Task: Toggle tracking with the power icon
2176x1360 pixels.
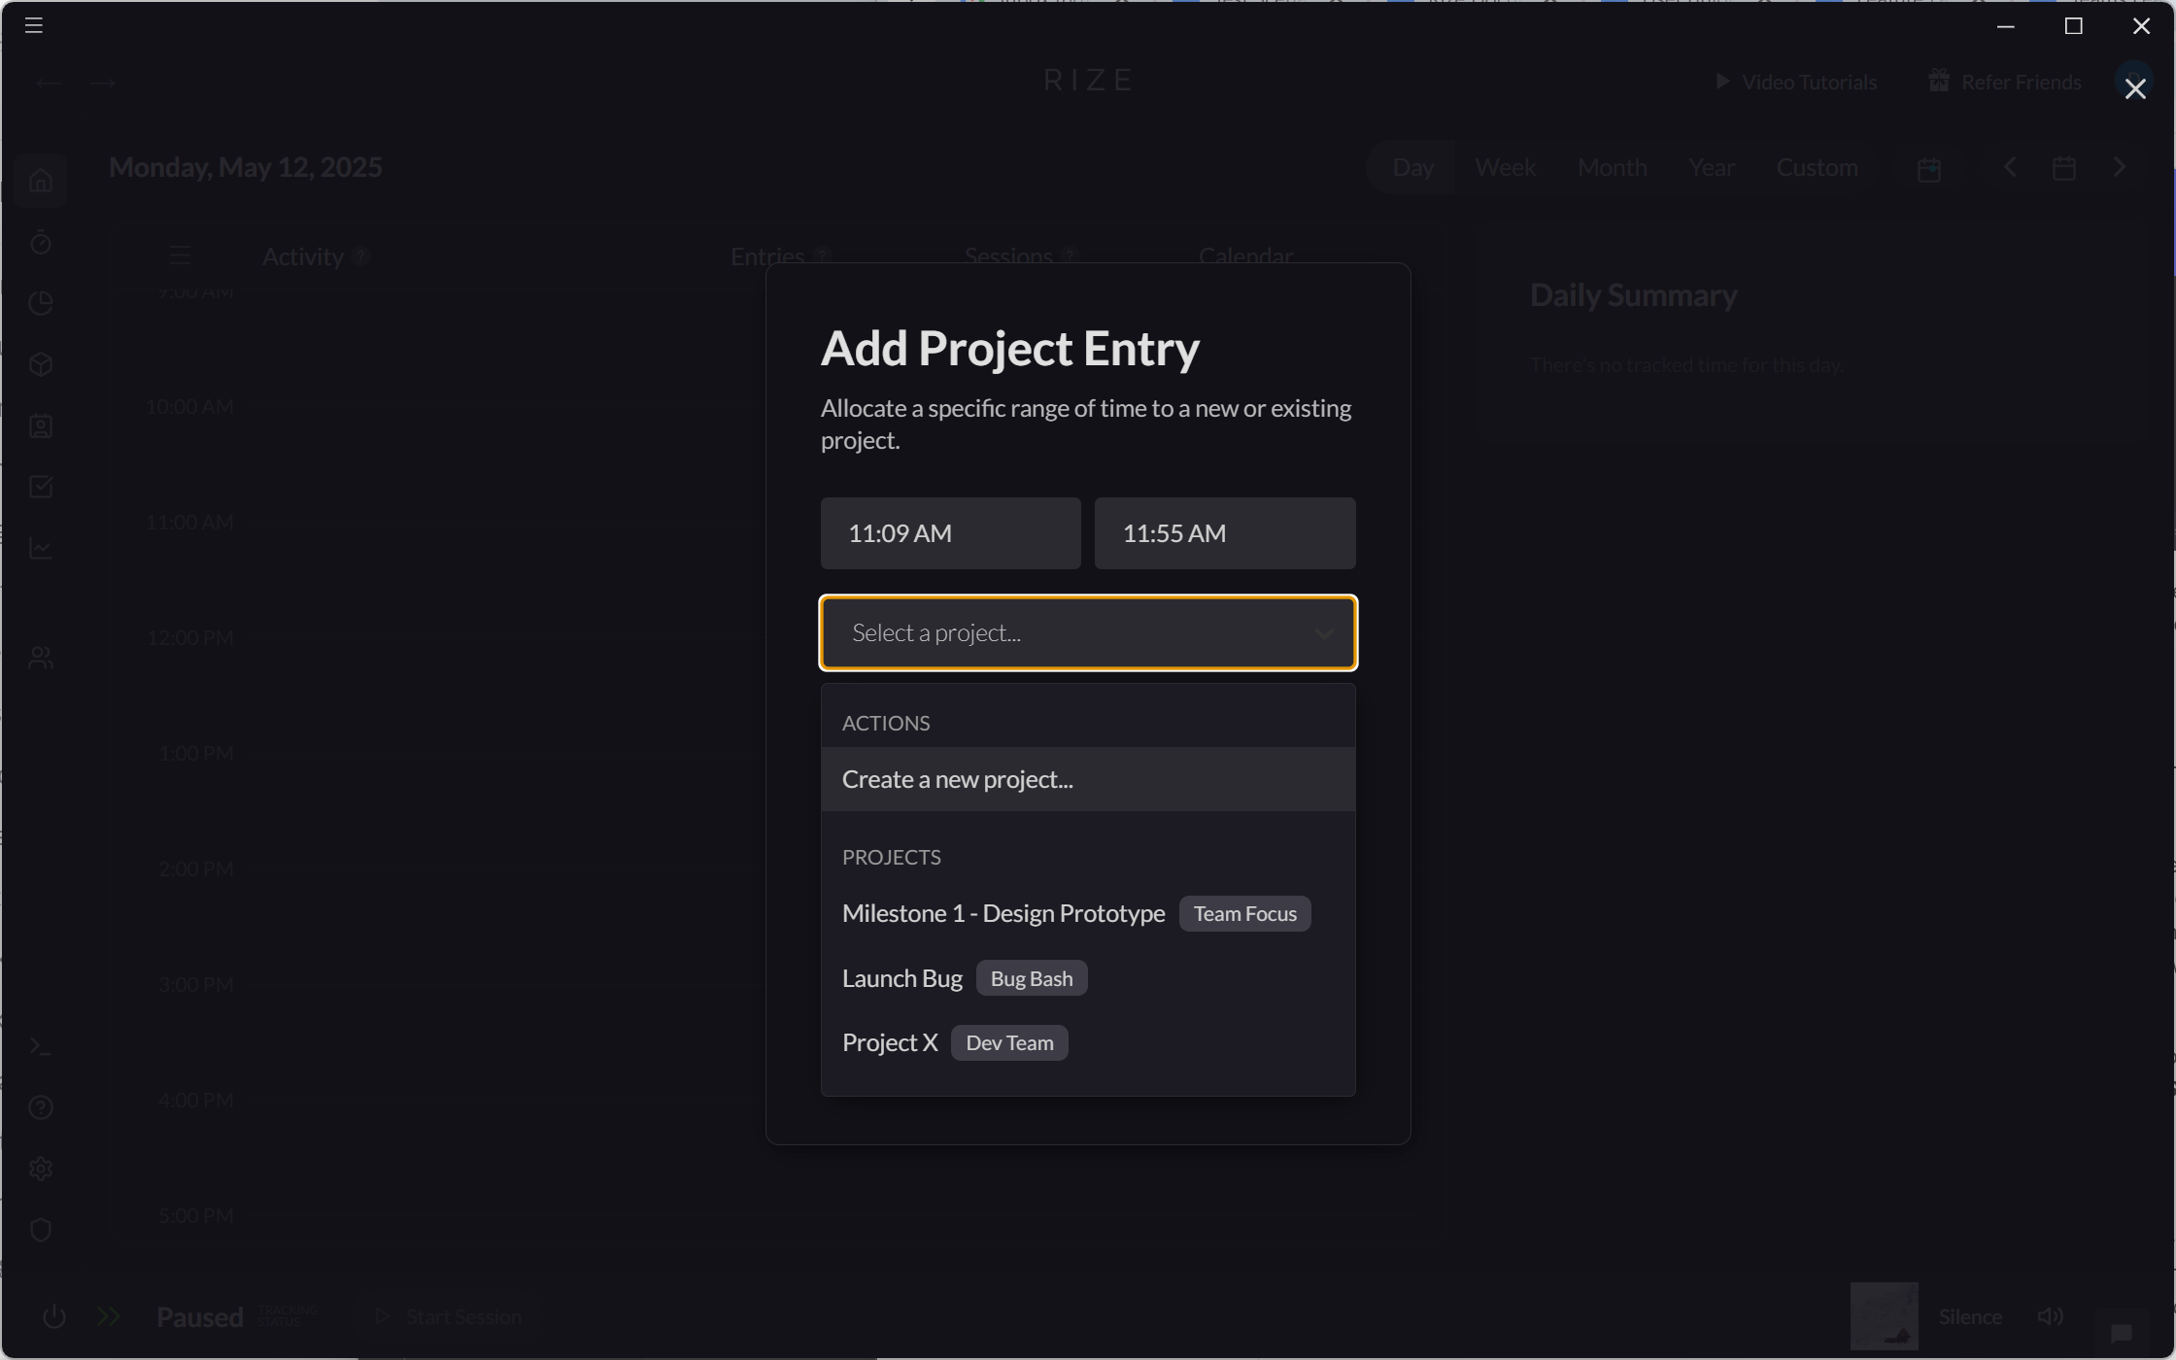Action: click(54, 1316)
